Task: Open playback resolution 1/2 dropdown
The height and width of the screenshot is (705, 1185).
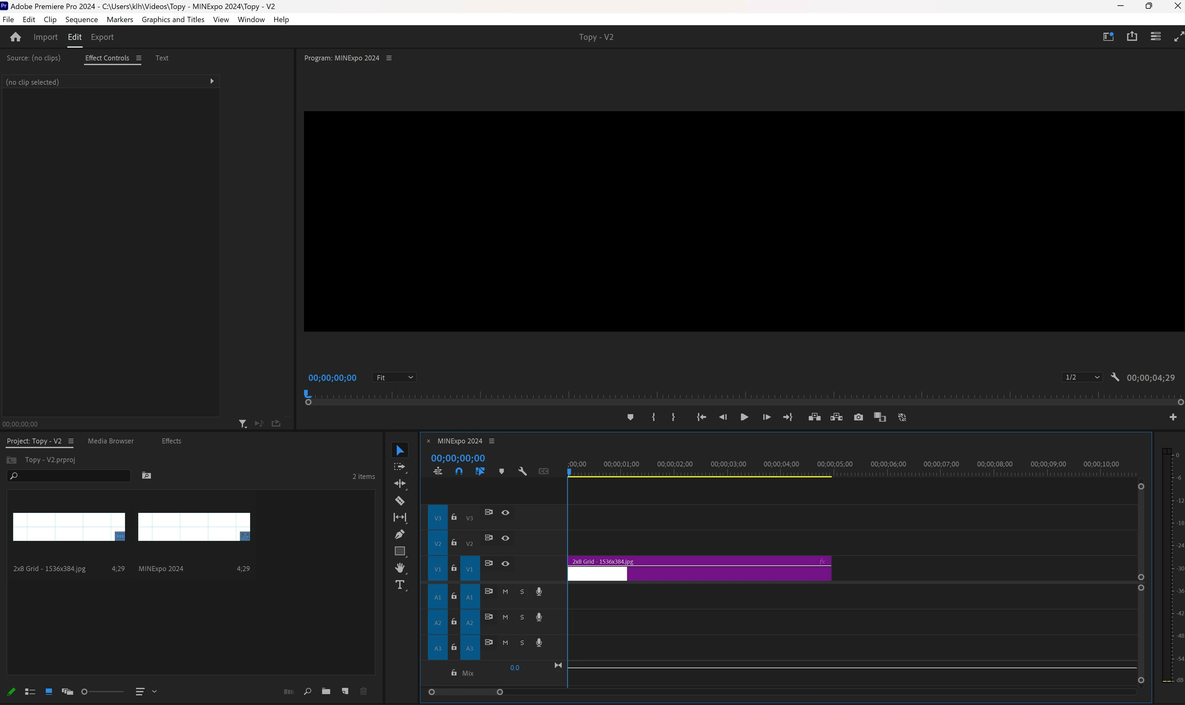Action: click(x=1082, y=377)
